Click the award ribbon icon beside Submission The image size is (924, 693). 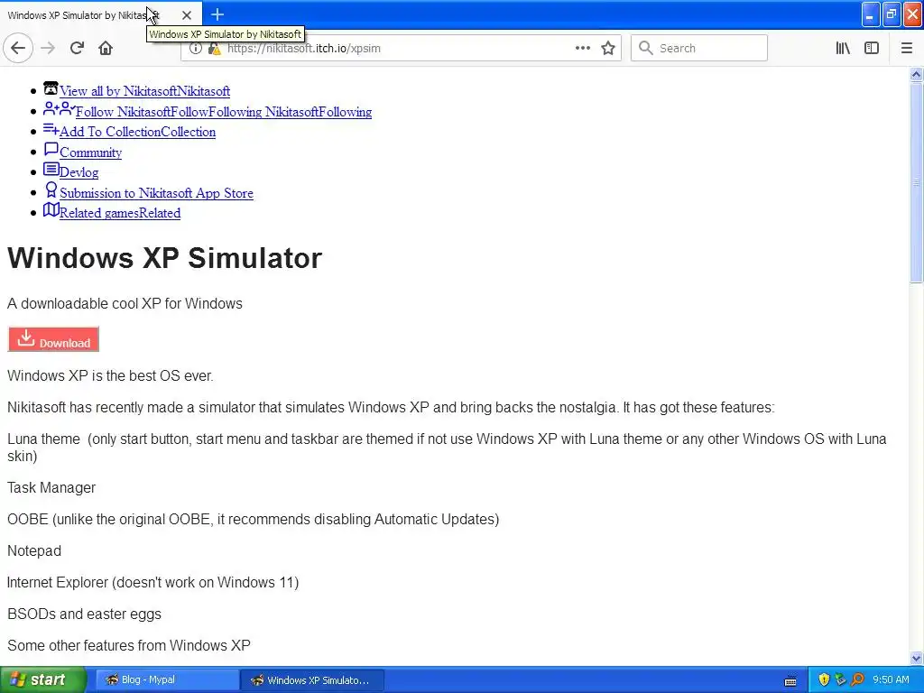(x=51, y=189)
